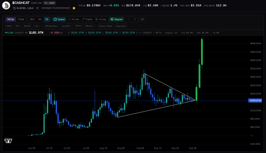Toggle the Magnet snapping mode
Viewport: 266px width, 153px height.
point(116,19)
